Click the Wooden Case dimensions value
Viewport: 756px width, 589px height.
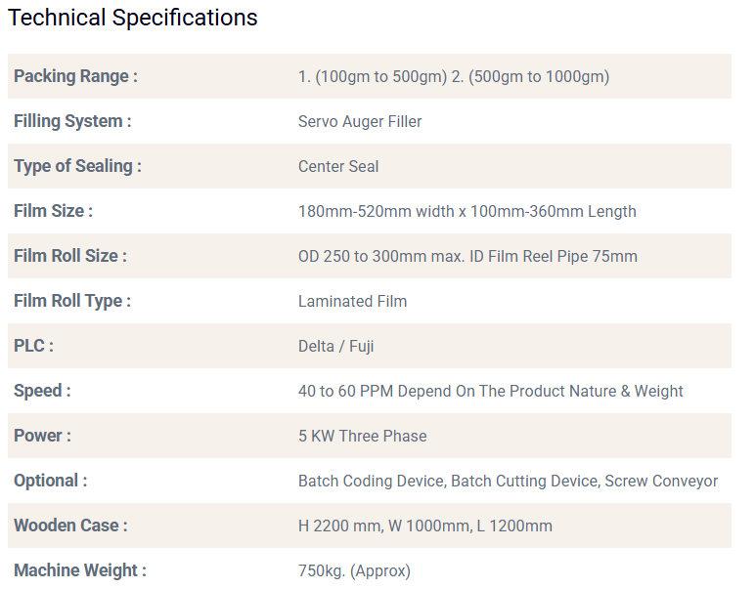[x=424, y=526]
